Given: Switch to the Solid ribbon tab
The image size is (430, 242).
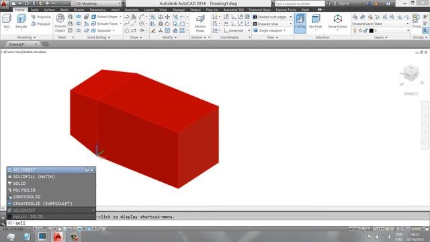Looking at the screenshot, I should [x=34, y=9].
